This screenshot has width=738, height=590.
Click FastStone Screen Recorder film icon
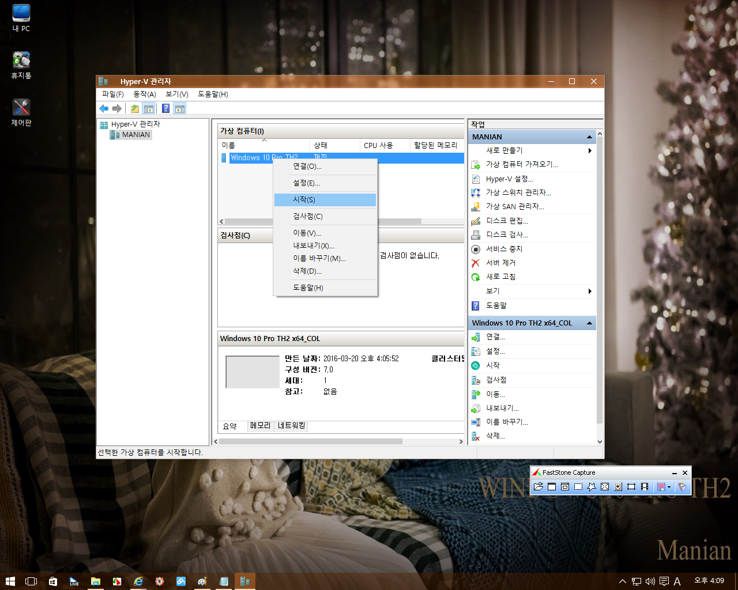(645, 487)
